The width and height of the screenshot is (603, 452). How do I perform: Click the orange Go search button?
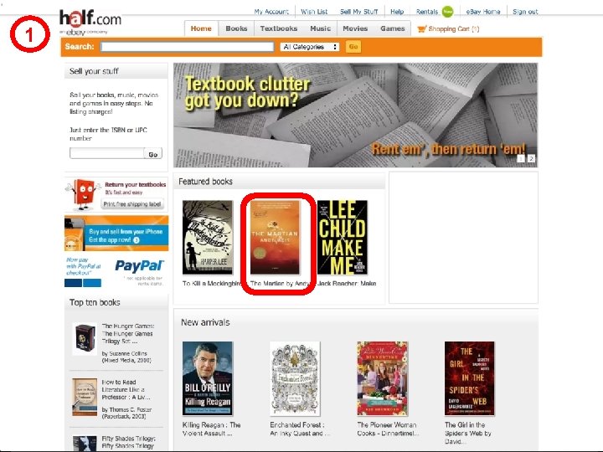point(353,47)
